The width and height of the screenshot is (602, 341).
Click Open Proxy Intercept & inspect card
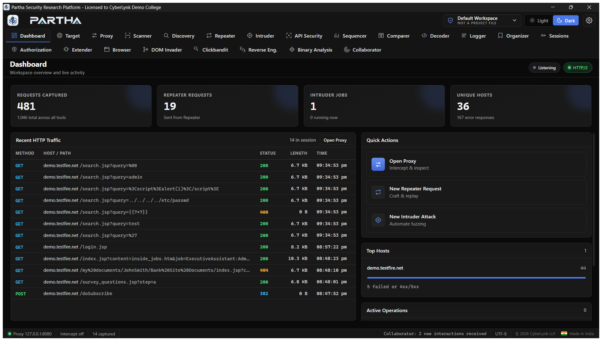[x=476, y=164]
